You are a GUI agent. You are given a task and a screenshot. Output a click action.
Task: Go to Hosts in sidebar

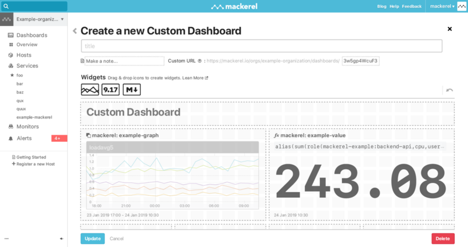coord(24,55)
